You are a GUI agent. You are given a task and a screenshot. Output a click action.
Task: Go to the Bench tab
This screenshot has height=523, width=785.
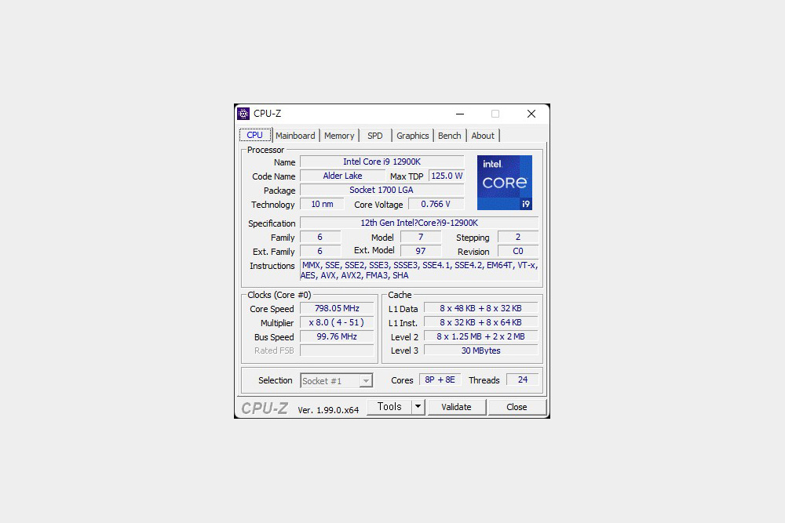450,136
